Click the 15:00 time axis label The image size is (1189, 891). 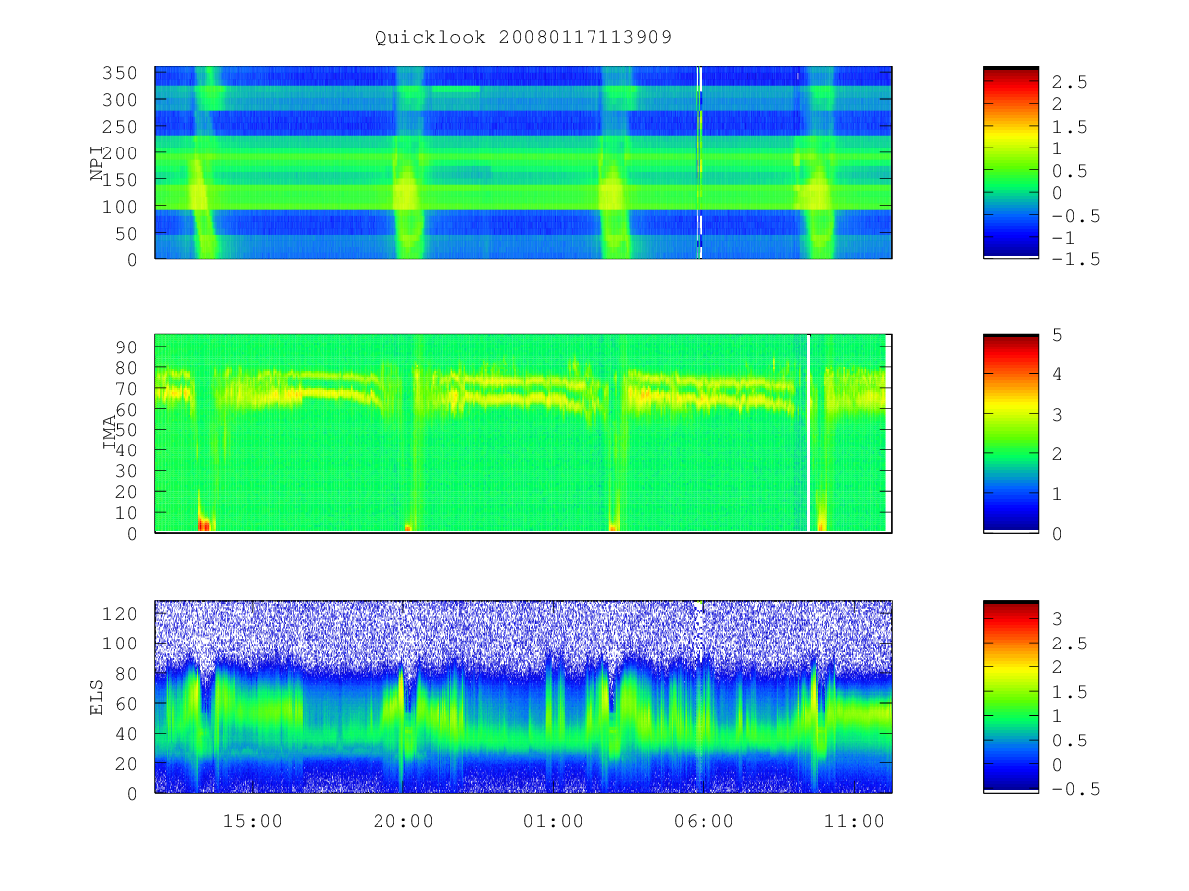[x=254, y=822]
